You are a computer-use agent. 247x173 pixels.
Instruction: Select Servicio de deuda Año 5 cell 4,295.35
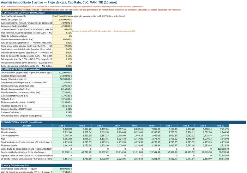click(135, 142)
